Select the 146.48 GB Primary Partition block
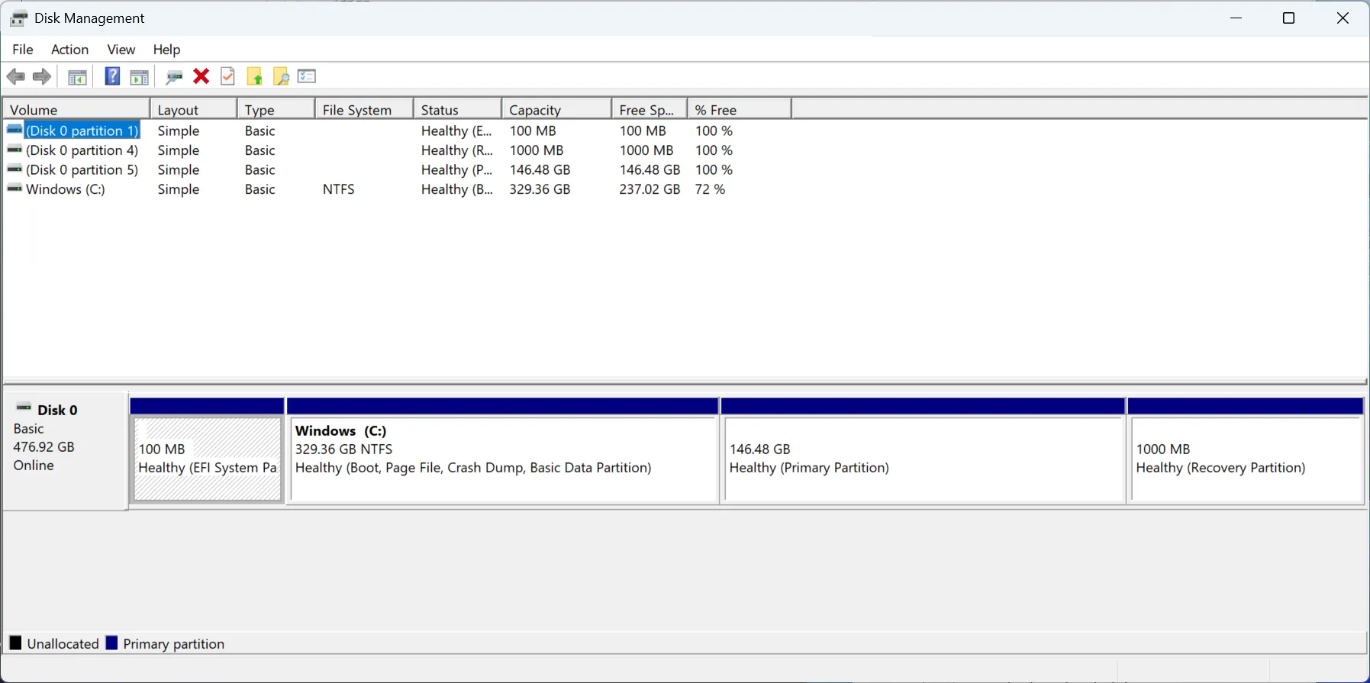1370x683 pixels. click(x=923, y=458)
